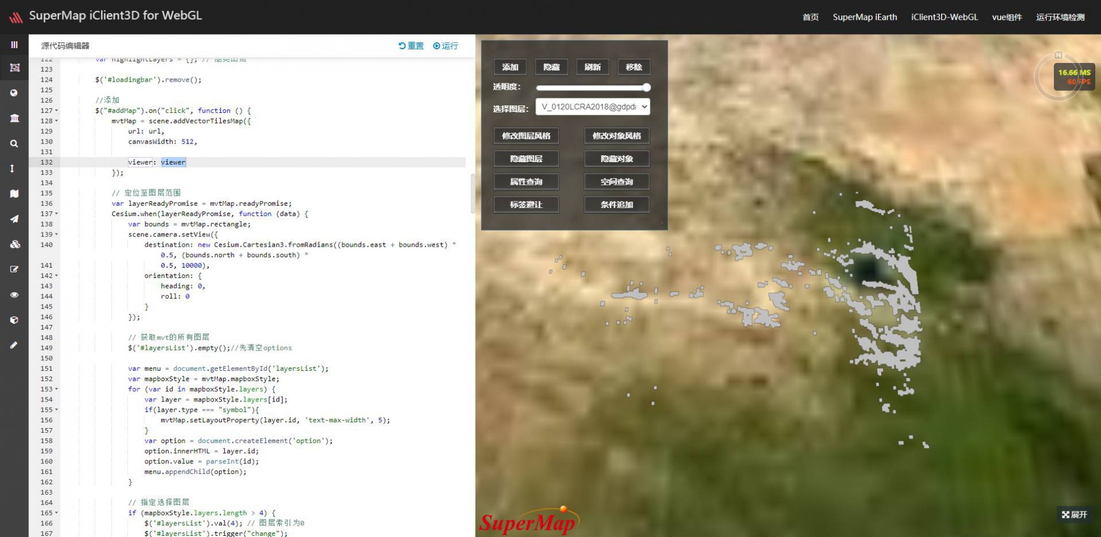Expand the map view with 展开
The width and height of the screenshot is (1101, 537).
pos(1074,514)
